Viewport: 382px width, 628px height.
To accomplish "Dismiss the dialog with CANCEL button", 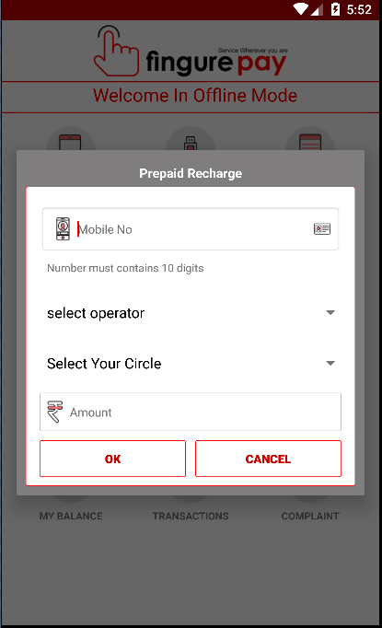I will coord(268,459).
